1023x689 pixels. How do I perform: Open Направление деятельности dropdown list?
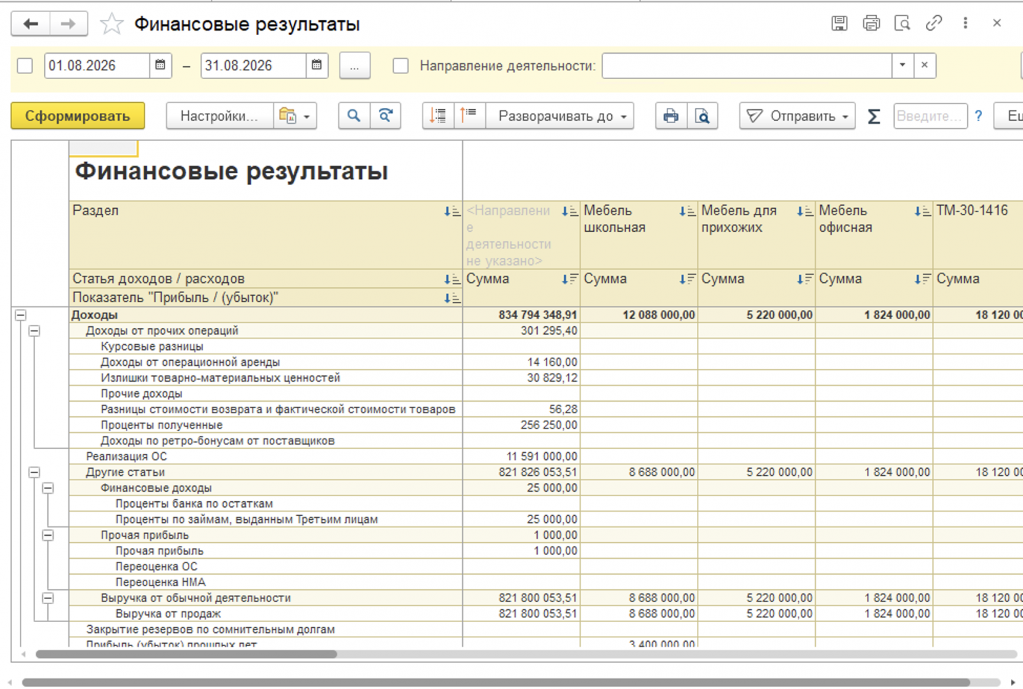point(902,65)
